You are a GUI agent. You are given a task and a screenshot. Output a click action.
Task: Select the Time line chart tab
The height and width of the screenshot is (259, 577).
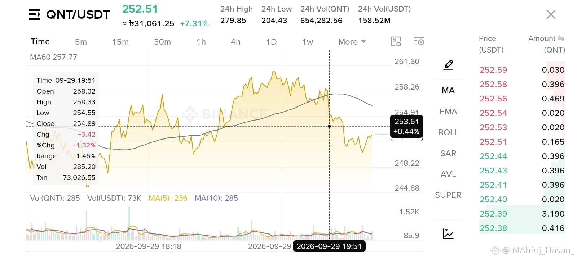(40, 41)
